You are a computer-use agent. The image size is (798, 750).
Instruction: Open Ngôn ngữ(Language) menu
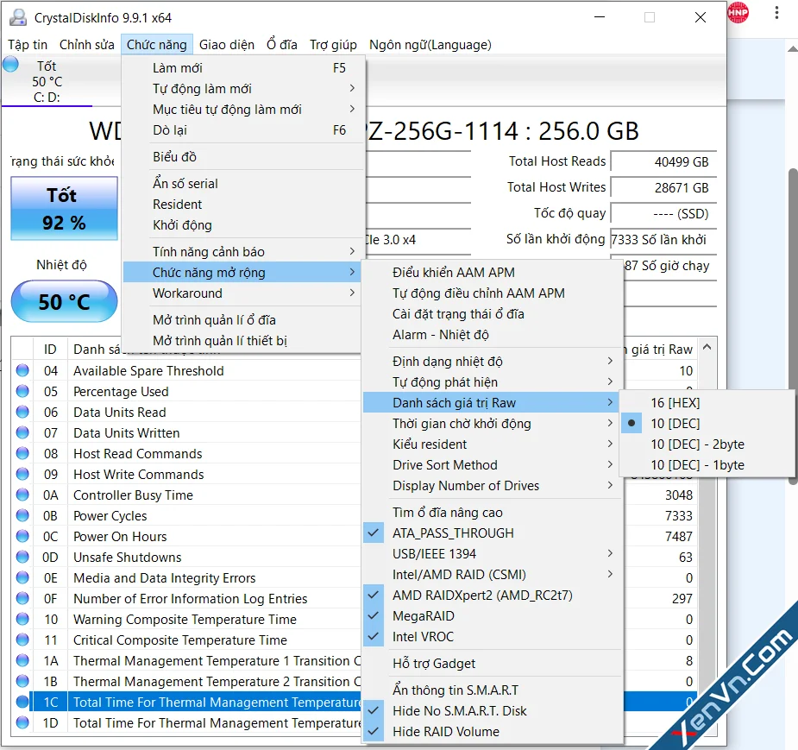(430, 45)
